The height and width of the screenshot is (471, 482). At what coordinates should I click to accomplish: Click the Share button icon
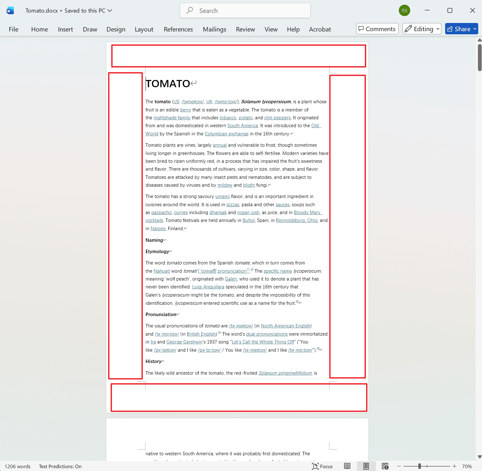pyautogui.click(x=450, y=29)
